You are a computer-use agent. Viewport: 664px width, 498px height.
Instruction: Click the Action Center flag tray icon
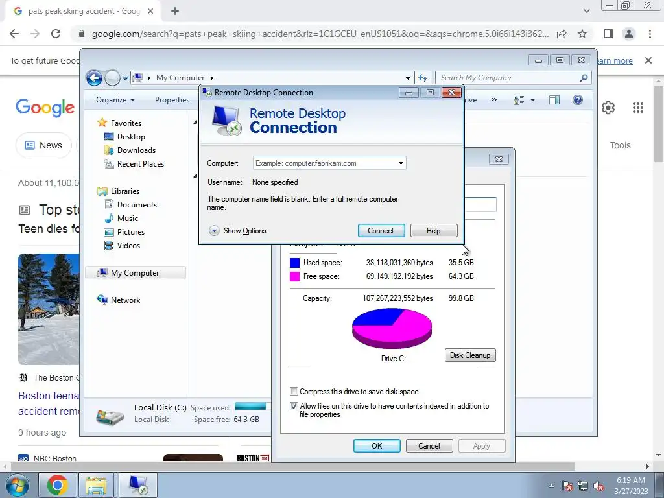tap(568, 486)
